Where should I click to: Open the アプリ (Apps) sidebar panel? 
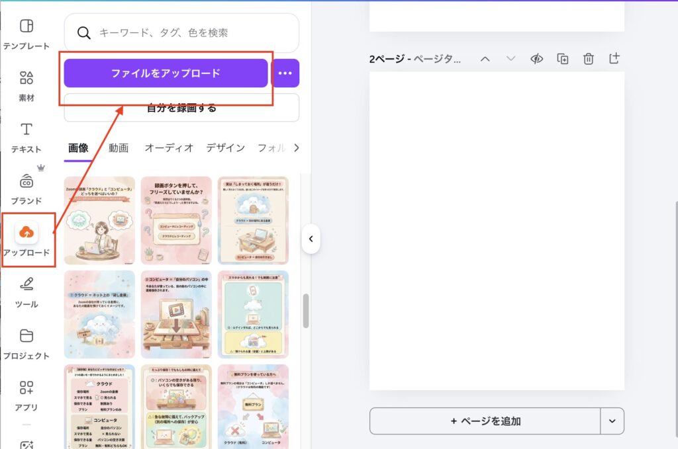(x=26, y=394)
